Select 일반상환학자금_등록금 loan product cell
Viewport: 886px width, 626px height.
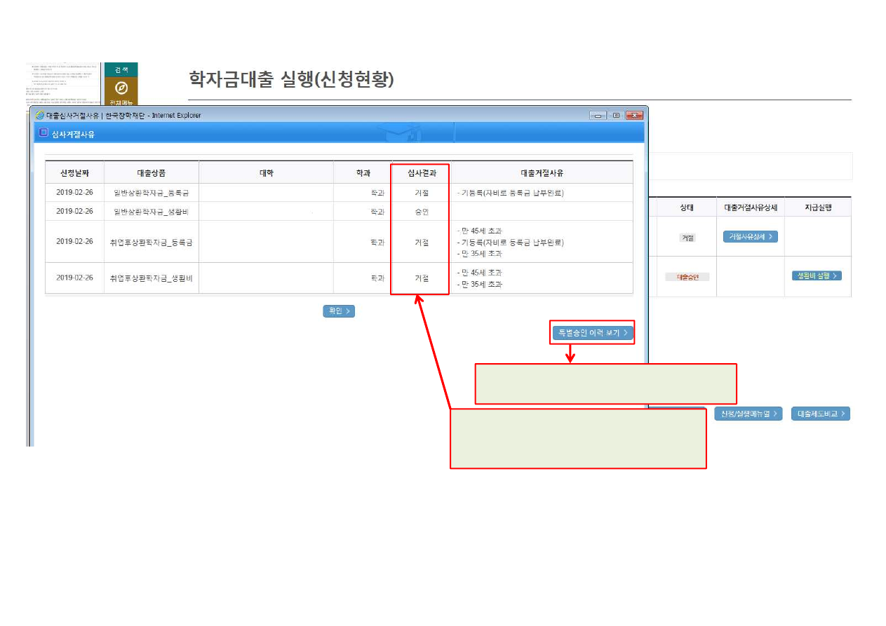[x=152, y=193]
